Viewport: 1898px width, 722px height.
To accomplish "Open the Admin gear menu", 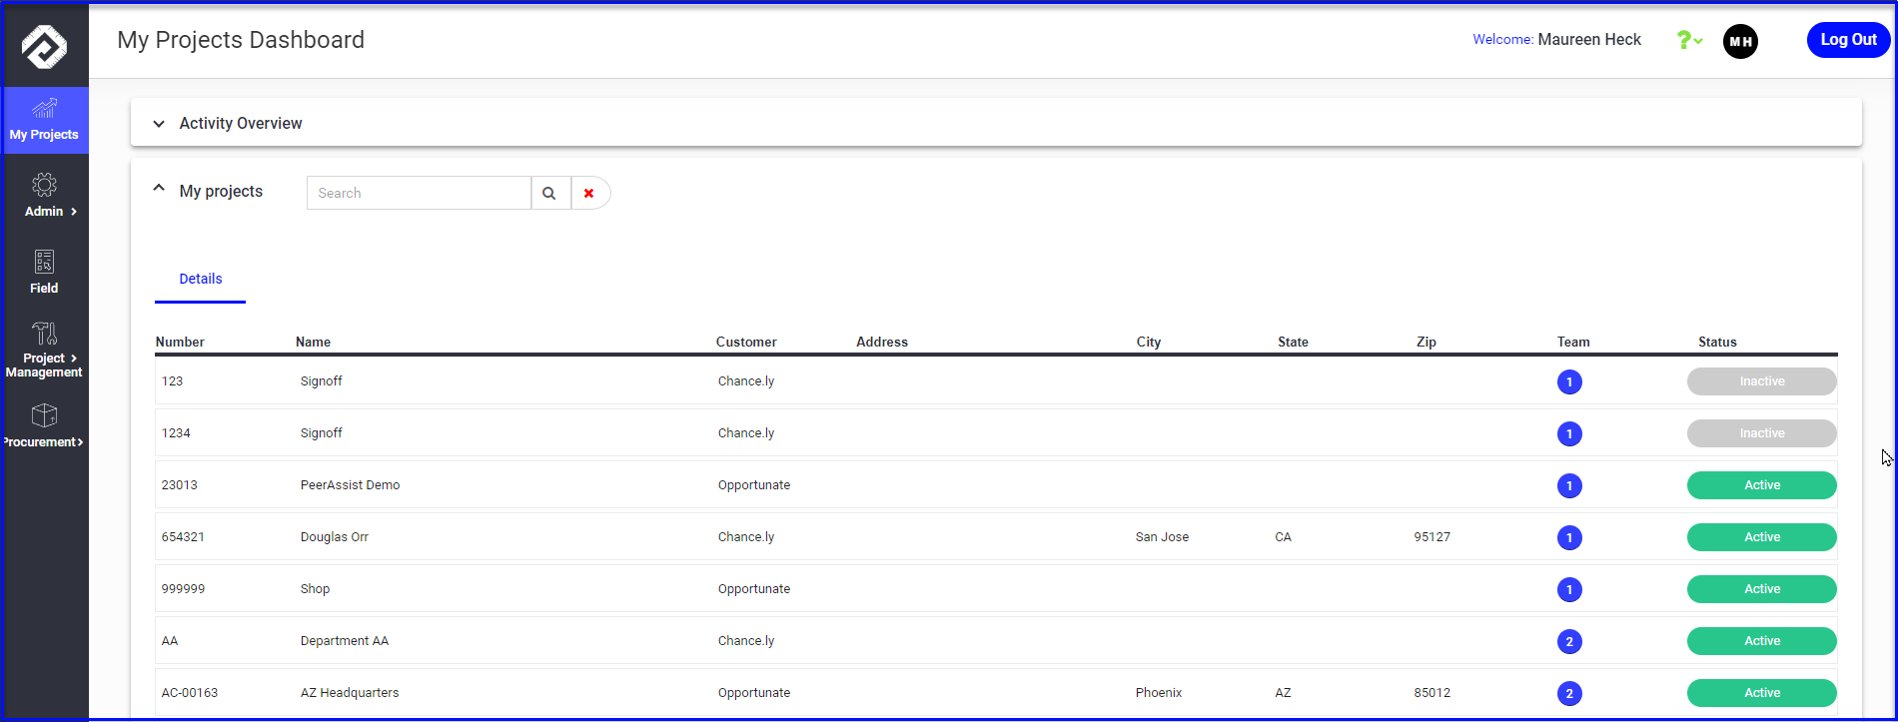I will [x=44, y=195].
